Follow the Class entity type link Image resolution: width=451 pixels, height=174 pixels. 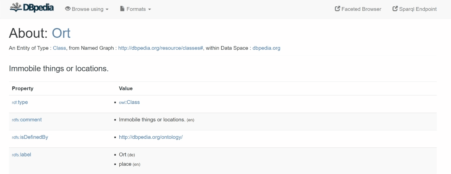click(x=59, y=48)
